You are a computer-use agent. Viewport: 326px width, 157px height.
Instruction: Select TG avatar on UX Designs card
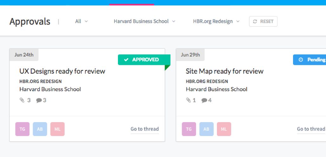23,129
